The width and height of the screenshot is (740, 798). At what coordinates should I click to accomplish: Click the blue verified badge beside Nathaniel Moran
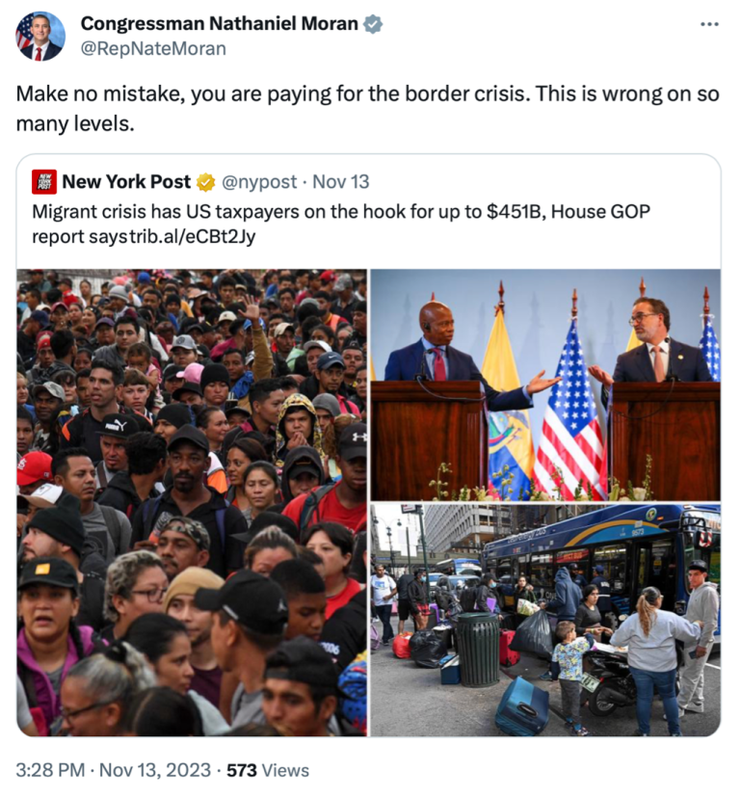click(373, 24)
